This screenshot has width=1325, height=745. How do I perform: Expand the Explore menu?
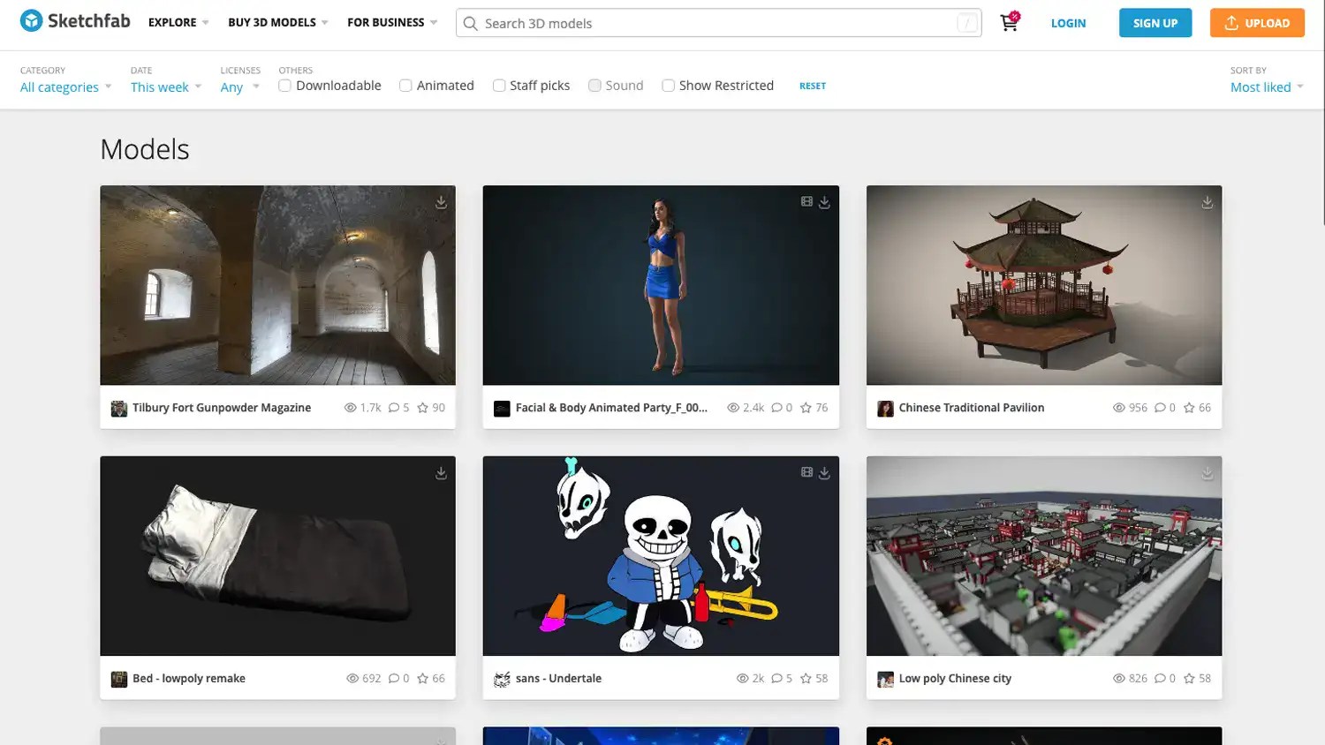pyautogui.click(x=178, y=22)
